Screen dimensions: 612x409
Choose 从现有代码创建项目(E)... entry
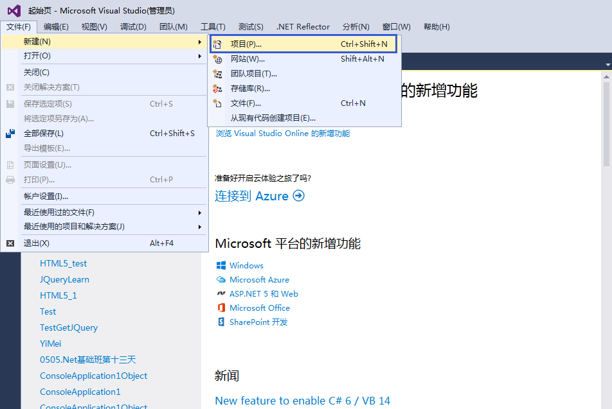pyautogui.click(x=305, y=118)
